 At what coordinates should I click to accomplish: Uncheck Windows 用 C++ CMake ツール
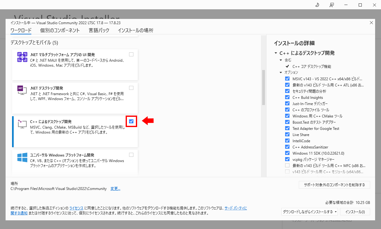[x=287, y=116]
